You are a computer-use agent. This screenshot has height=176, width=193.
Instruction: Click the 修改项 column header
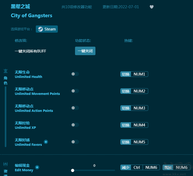click(x=21, y=41)
